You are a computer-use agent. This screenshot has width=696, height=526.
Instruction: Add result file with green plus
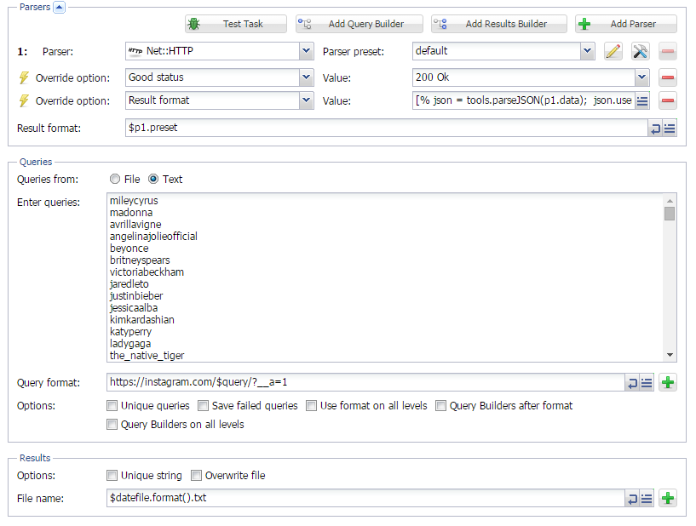[668, 498]
